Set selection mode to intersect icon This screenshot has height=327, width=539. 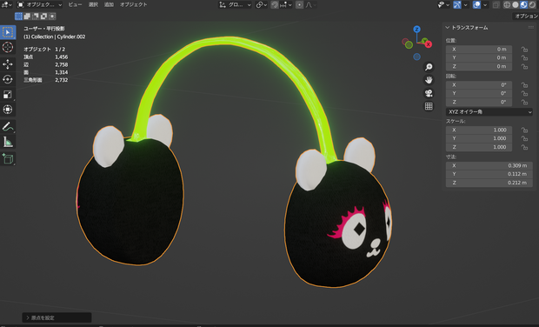point(52,17)
